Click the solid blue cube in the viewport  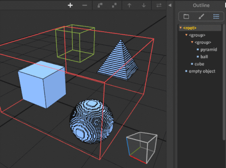[42, 84]
